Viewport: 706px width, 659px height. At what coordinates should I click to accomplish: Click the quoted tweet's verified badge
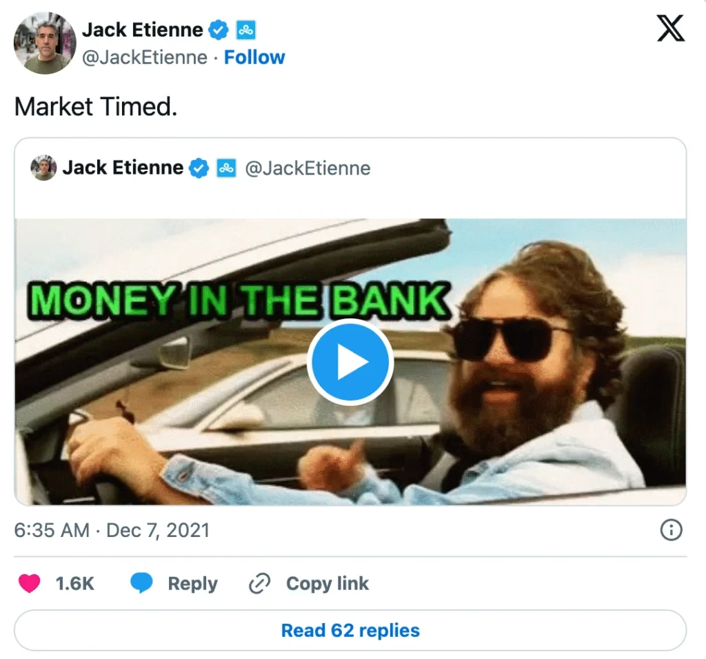click(x=199, y=168)
